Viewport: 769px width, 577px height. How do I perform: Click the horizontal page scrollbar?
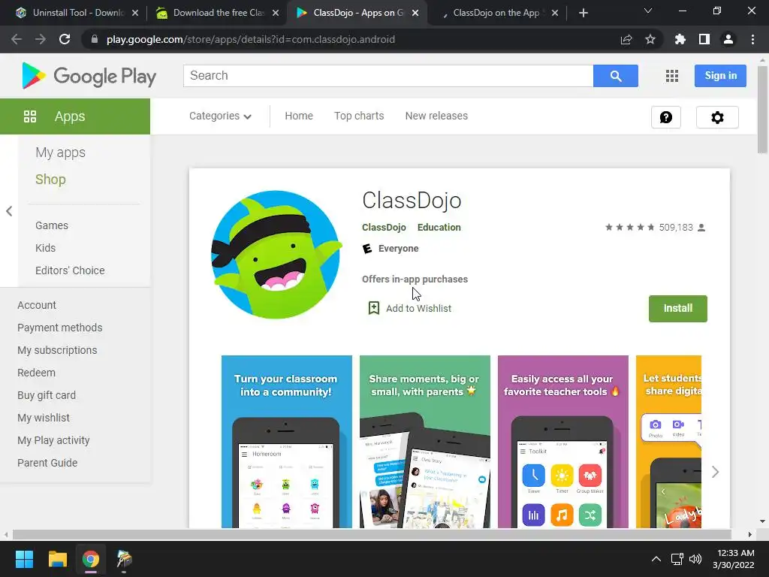point(372,534)
